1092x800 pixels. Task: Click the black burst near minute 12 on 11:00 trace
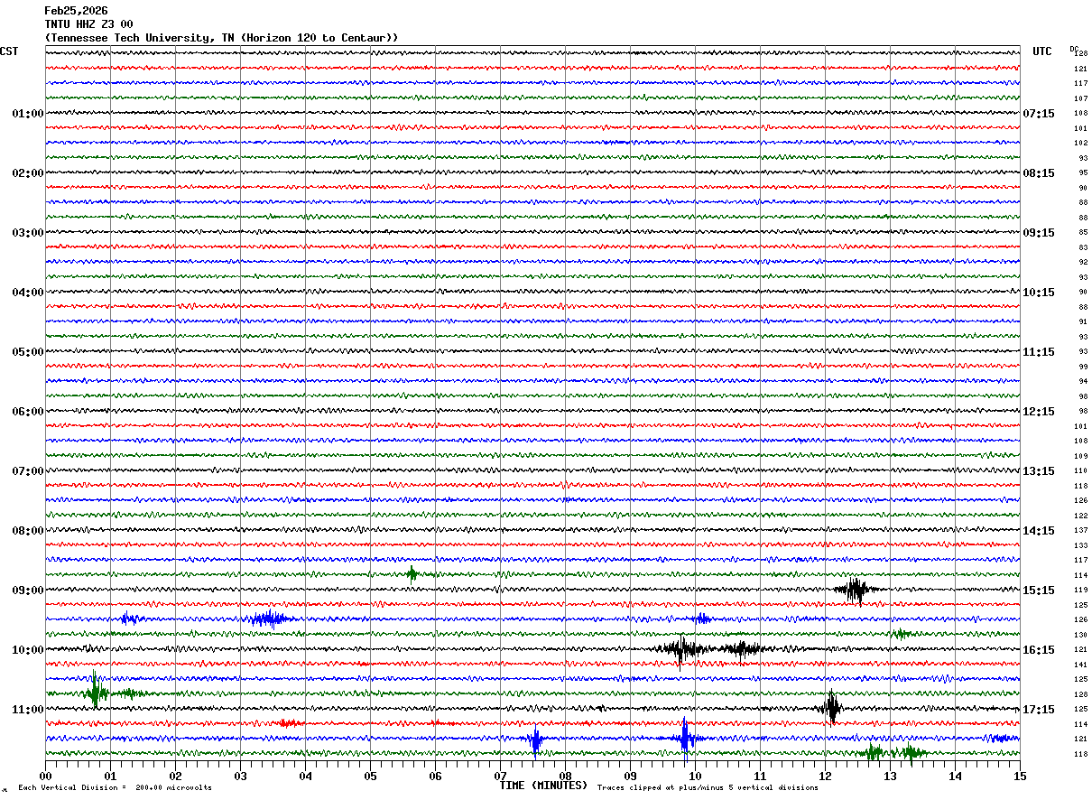(x=832, y=706)
